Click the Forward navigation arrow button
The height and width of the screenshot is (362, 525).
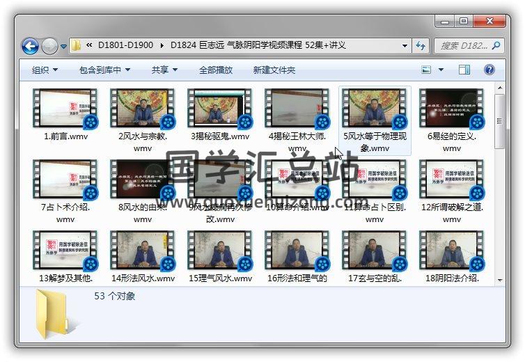[x=49, y=46]
